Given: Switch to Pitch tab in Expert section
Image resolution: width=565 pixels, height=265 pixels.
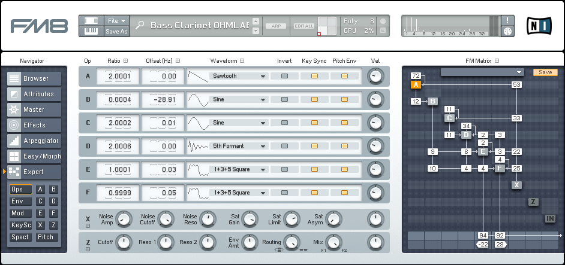Looking at the screenshot, I should [47, 237].
